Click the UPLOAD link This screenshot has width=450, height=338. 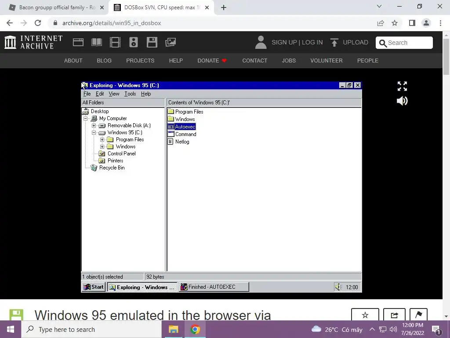(355, 43)
